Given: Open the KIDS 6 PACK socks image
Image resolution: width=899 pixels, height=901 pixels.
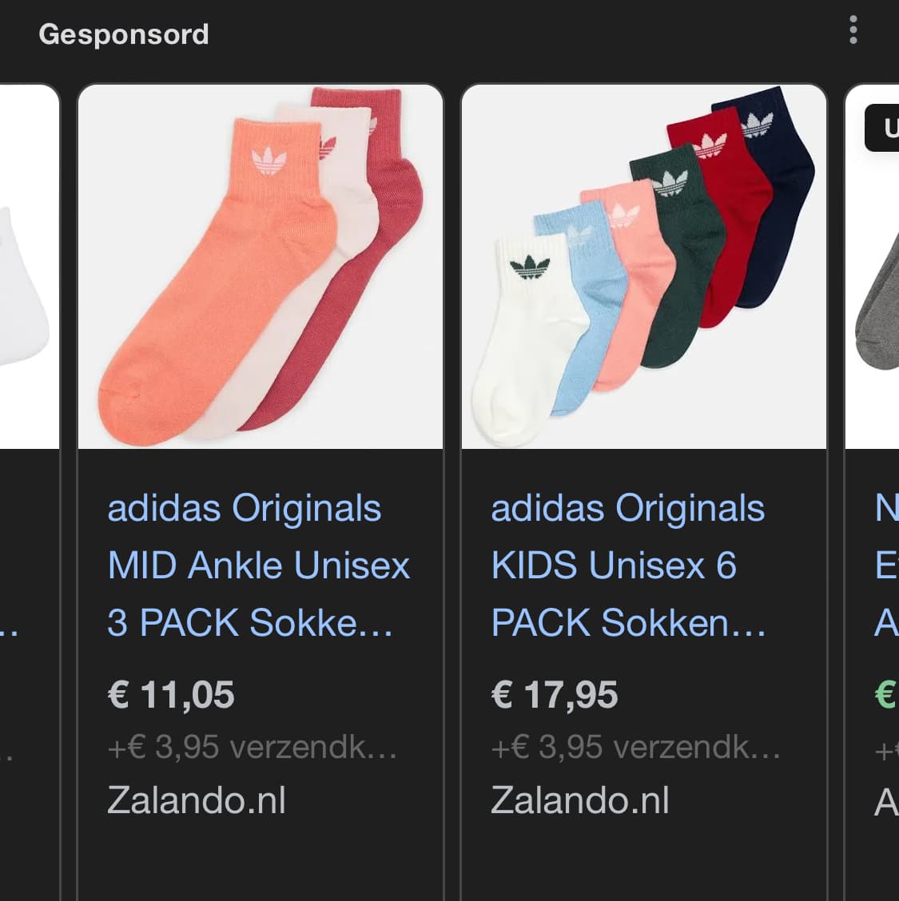Looking at the screenshot, I should click(x=644, y=267).
